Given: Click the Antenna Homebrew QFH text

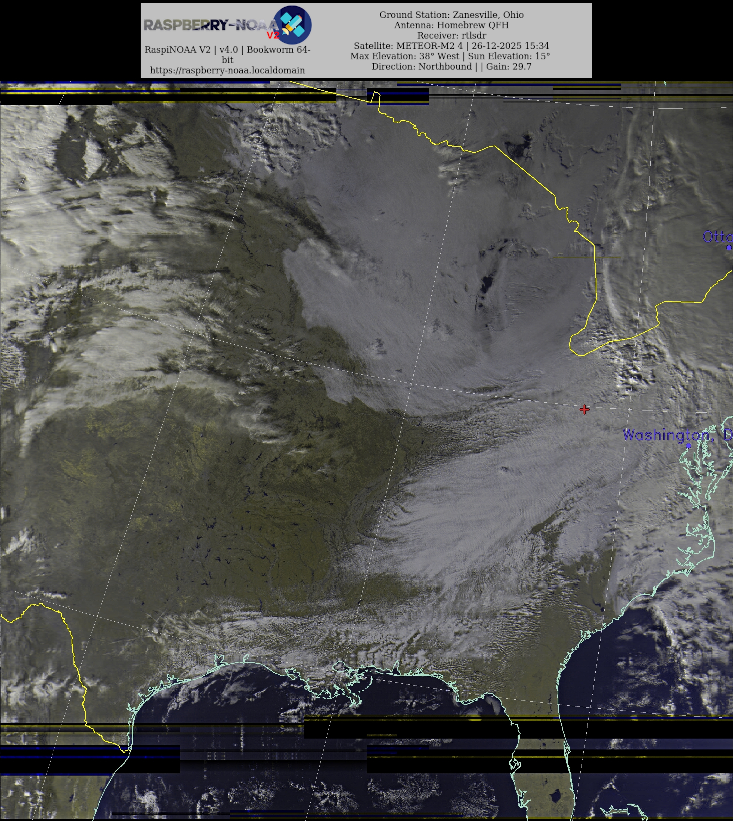Looking at the screenshot, I should pyautogui.click(x=451, y=25).
